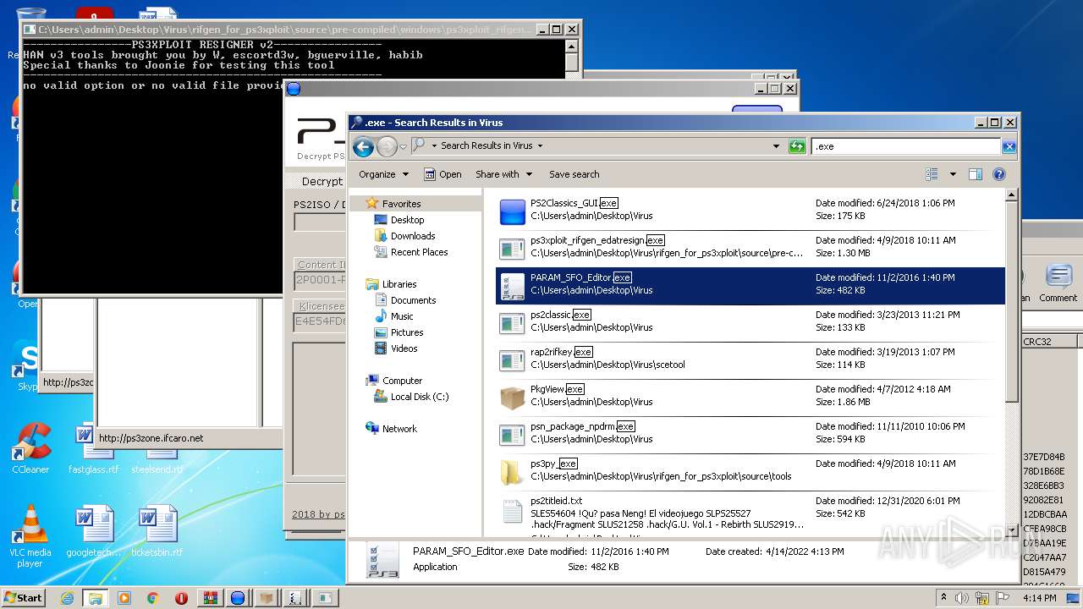Screen dimensions: 1083x609
Task: Change view with the view icon button
Action: pos(932,174)
